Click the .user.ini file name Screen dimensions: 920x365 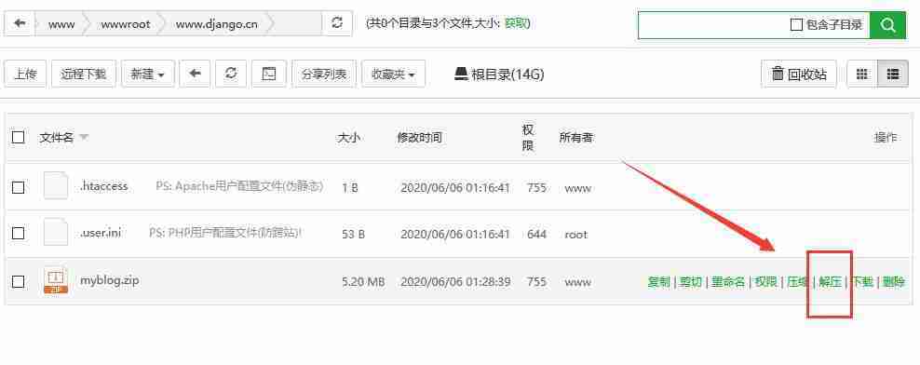click(101, 233)
